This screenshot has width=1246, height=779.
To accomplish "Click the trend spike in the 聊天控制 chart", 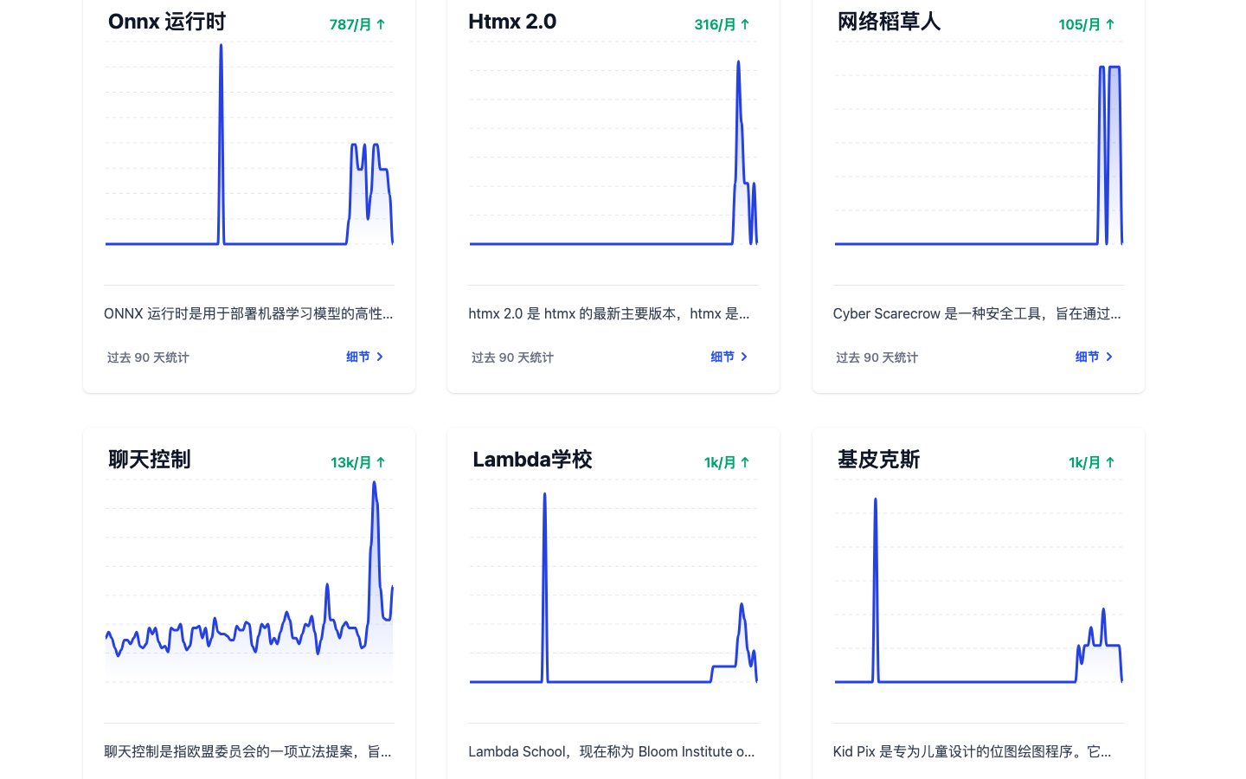I will click(375, 519).
